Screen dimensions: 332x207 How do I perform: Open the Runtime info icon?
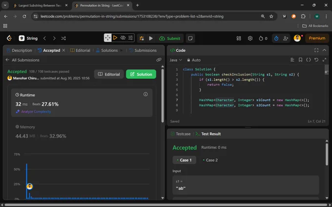click(145, 94)
